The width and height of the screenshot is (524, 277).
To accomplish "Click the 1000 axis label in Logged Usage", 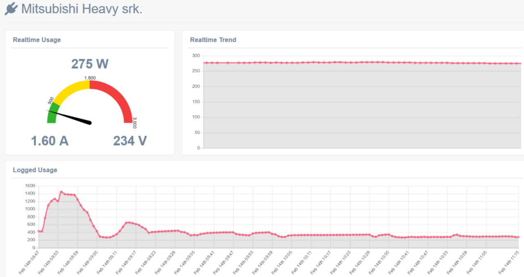I will click(x=30, y=209).
